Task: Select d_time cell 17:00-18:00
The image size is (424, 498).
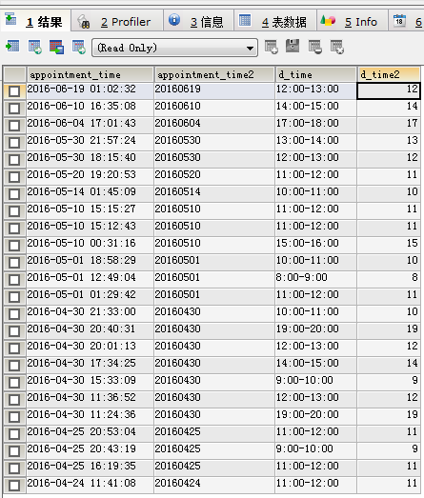Action: [x=315, y=126]
